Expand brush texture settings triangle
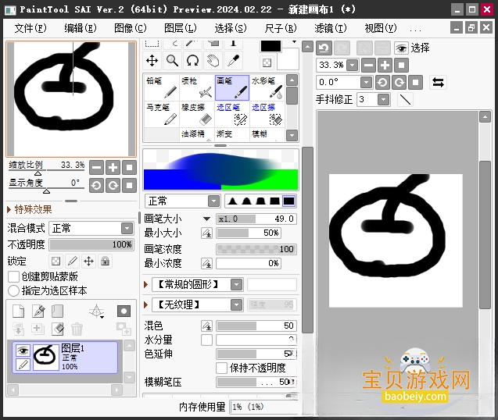The height and width of the screenshot is (420, 498). (145, 304)
